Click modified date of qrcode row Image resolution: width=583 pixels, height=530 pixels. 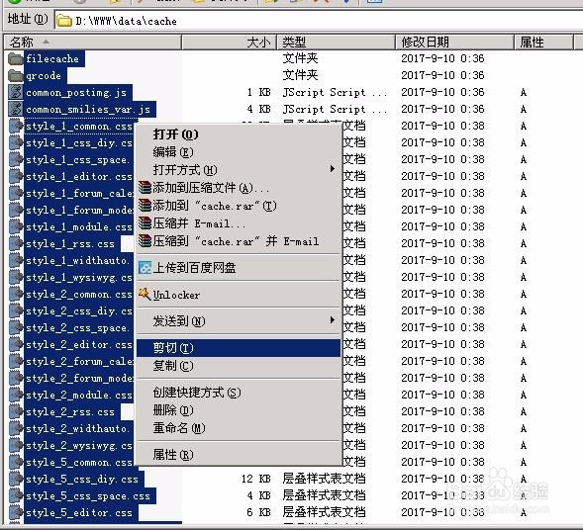442,75
